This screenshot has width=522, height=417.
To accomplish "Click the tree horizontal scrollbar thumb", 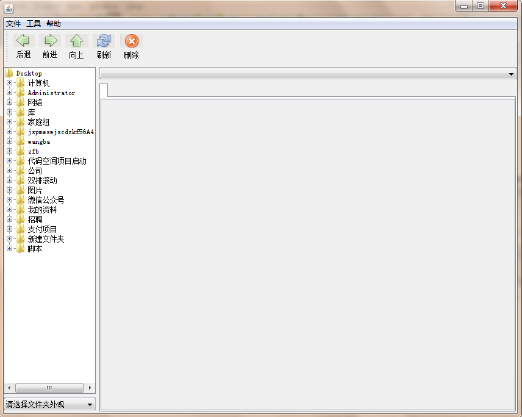I will coord(49,388).
